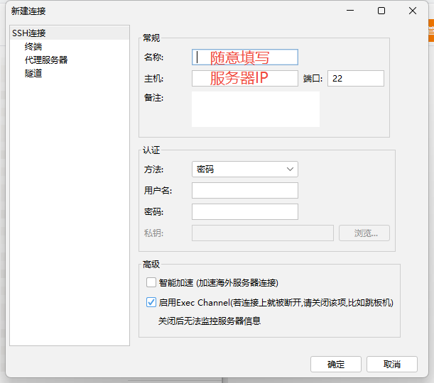
Task: Close the 新建连接 window
Action: click(413, 11)
